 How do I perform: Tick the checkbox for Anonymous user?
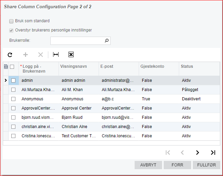(13, 99)
